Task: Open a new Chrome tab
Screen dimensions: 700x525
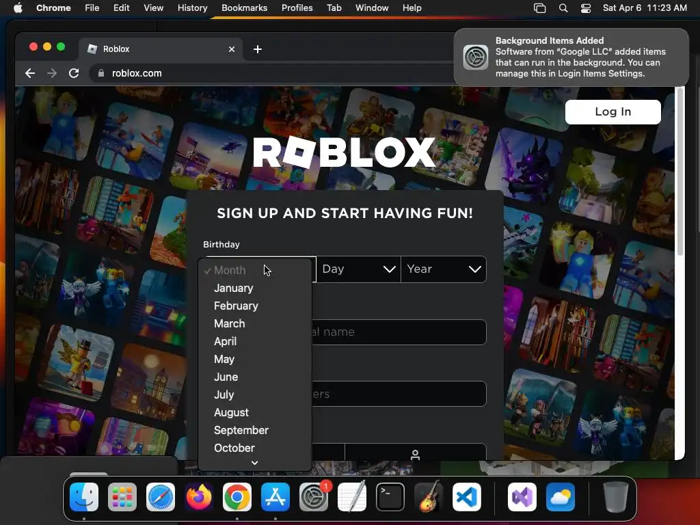Action: [x=258, y=49]
